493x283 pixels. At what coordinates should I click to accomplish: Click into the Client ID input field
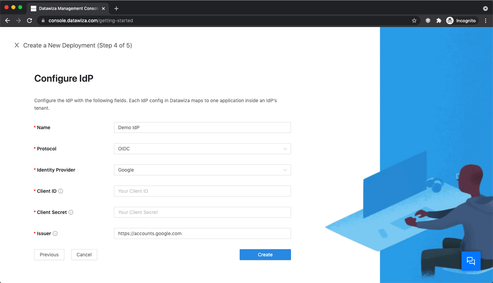(202, 191)
